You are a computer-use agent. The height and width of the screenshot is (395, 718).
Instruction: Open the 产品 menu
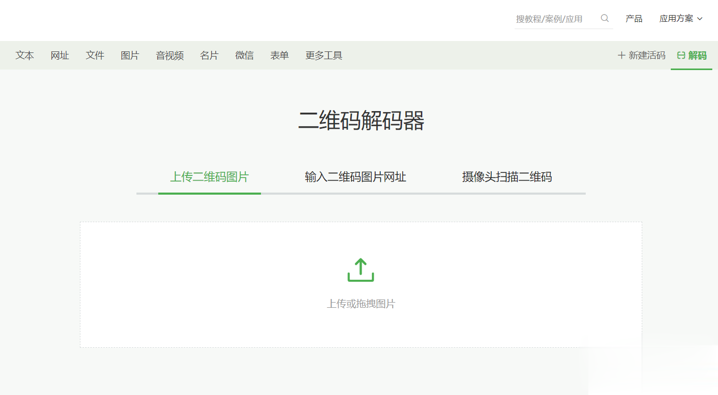[x=634, y=19]
